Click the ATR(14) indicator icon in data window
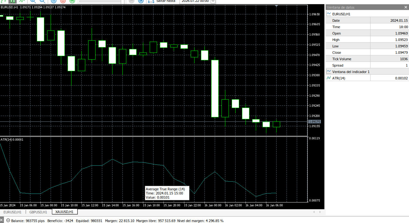This screenshot has height=223, width=409. [x=329, y=78]
